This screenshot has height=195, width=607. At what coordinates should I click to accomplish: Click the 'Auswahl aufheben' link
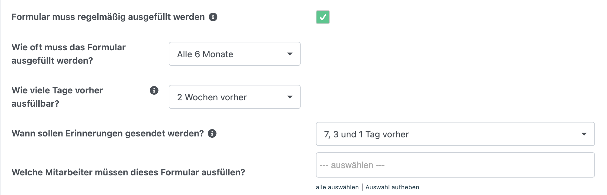pos(392,187)
